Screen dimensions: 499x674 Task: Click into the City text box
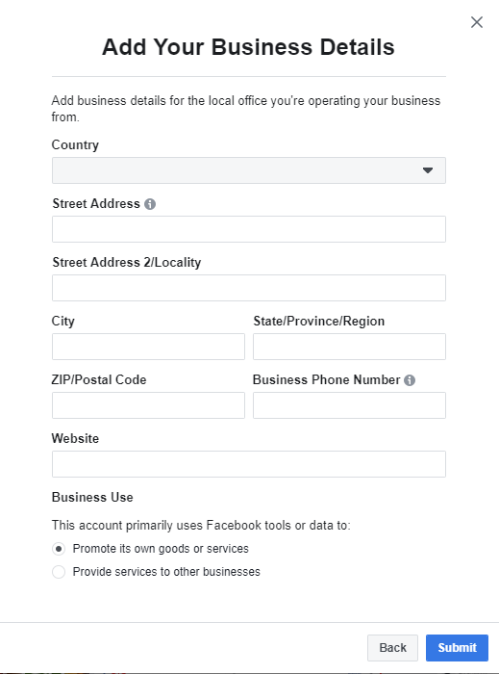(148, 347)
